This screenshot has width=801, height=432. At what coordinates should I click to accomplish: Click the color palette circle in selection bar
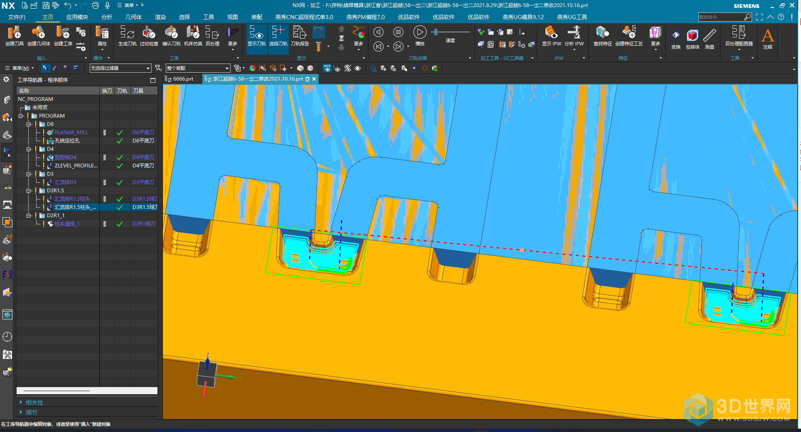[252, 68]
